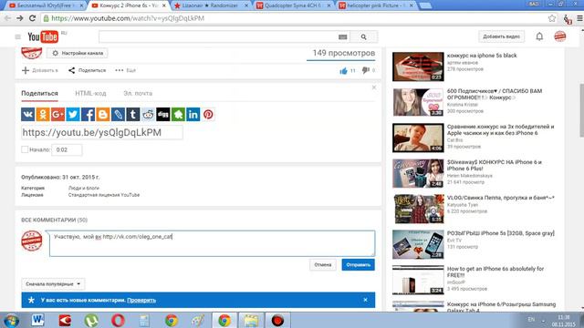Click the short youtu.be URL field

click(x=102, y=132)
